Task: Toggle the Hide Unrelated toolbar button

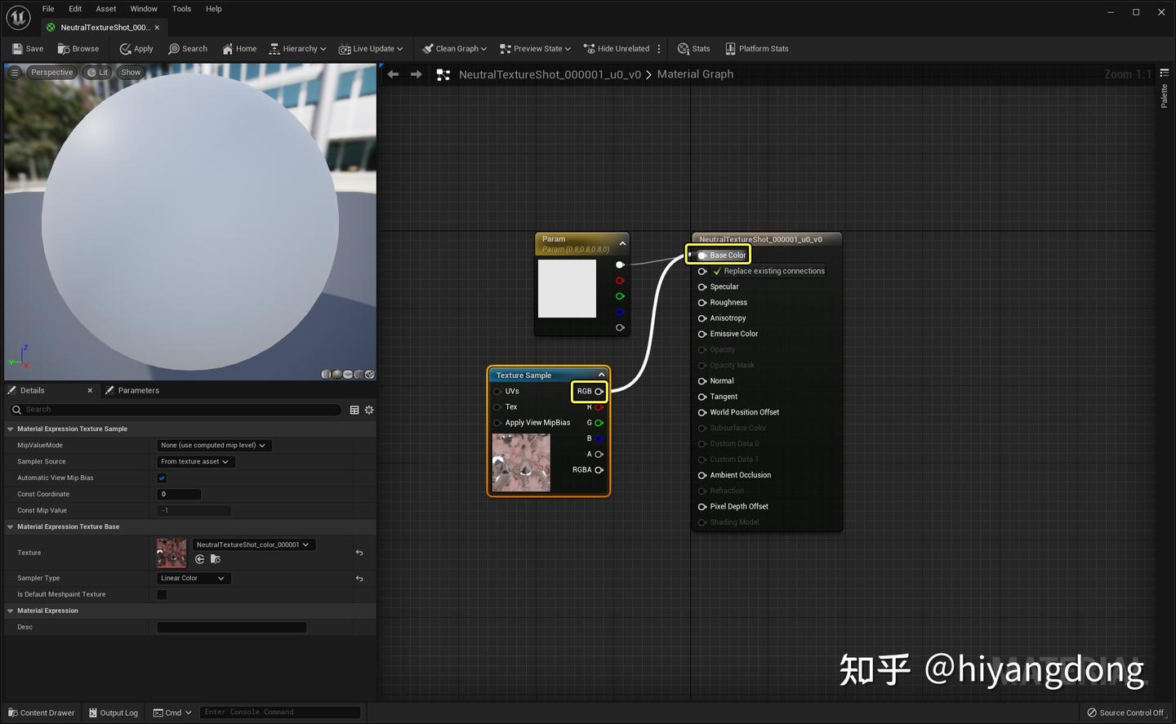Action: pos(617,49)
